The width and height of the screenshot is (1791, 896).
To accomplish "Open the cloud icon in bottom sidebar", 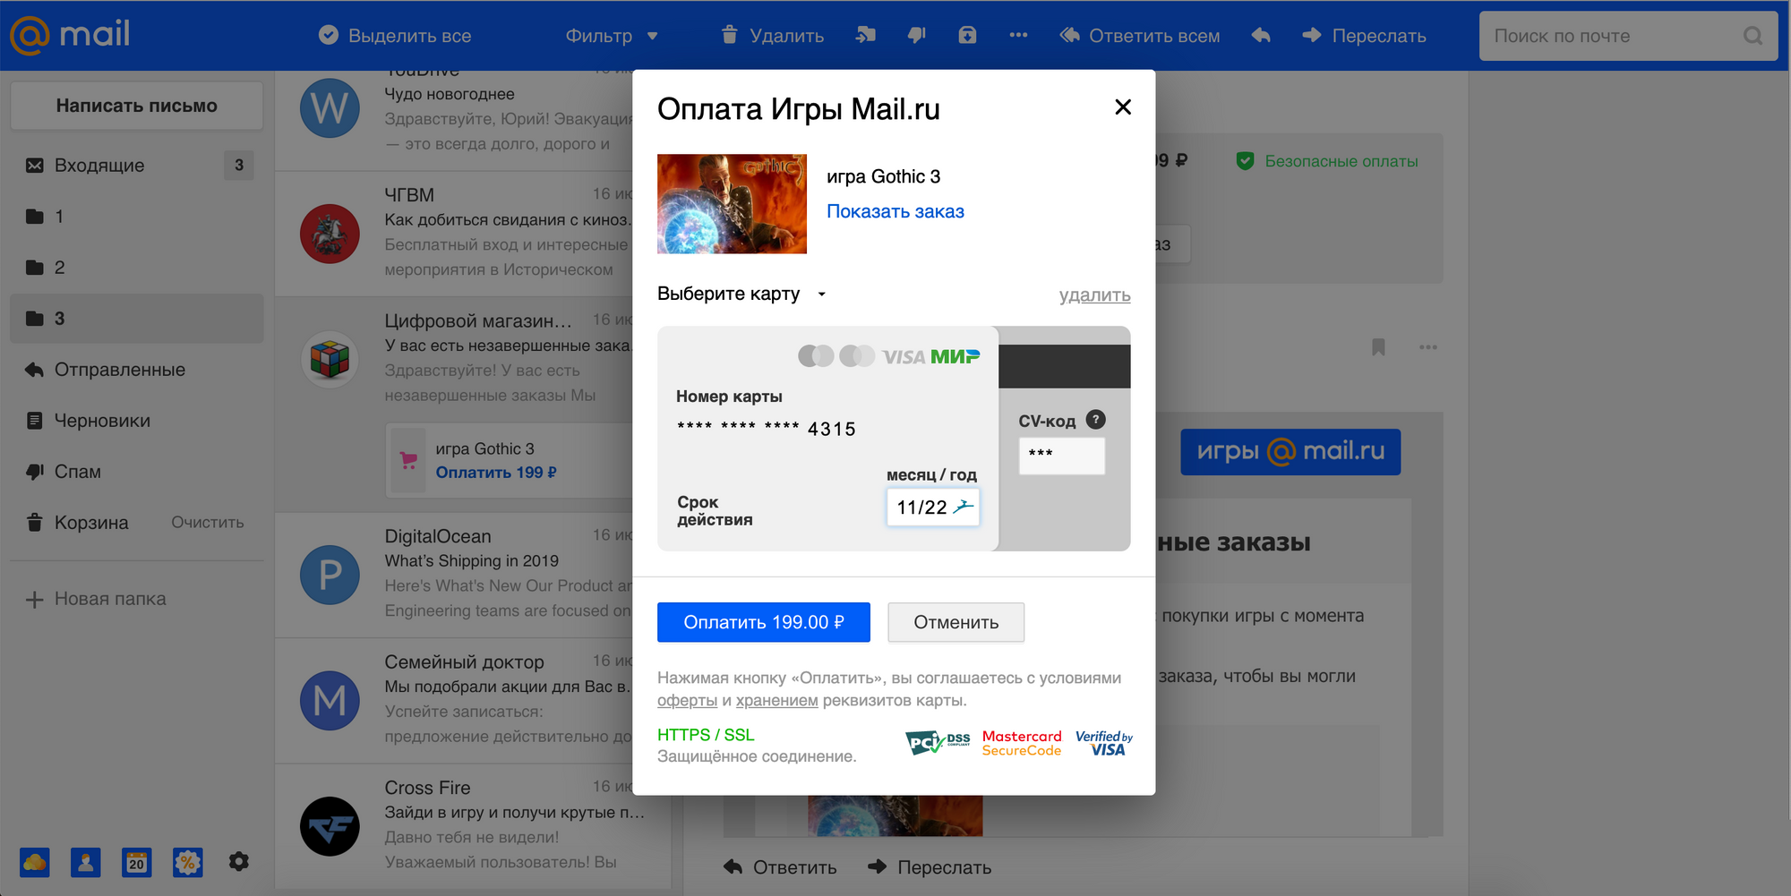I will pyautogui.click(x=35, y=862).
